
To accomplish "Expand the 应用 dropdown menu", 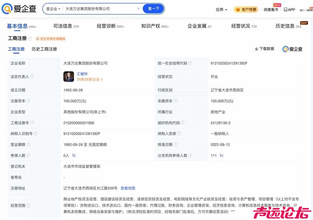I will [221, 10].
